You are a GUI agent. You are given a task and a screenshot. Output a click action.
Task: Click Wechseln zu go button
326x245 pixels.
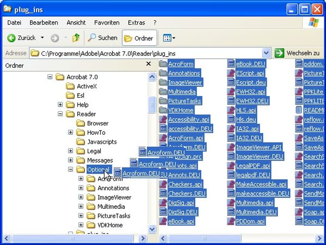(x=297, y=53)
